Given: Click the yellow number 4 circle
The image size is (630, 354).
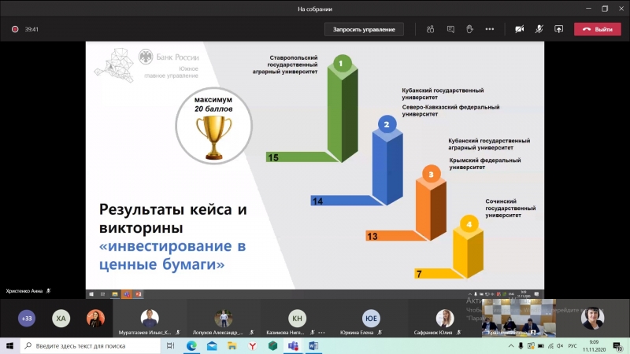Looking at the screenshot, I should (469, 224).
